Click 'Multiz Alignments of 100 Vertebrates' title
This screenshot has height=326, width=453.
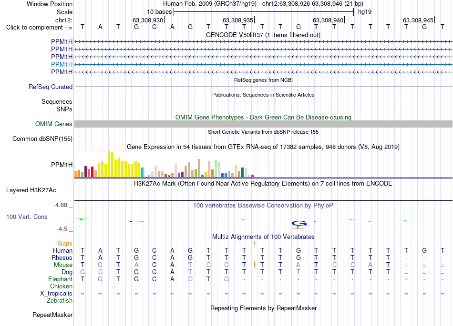click(263, 237)
